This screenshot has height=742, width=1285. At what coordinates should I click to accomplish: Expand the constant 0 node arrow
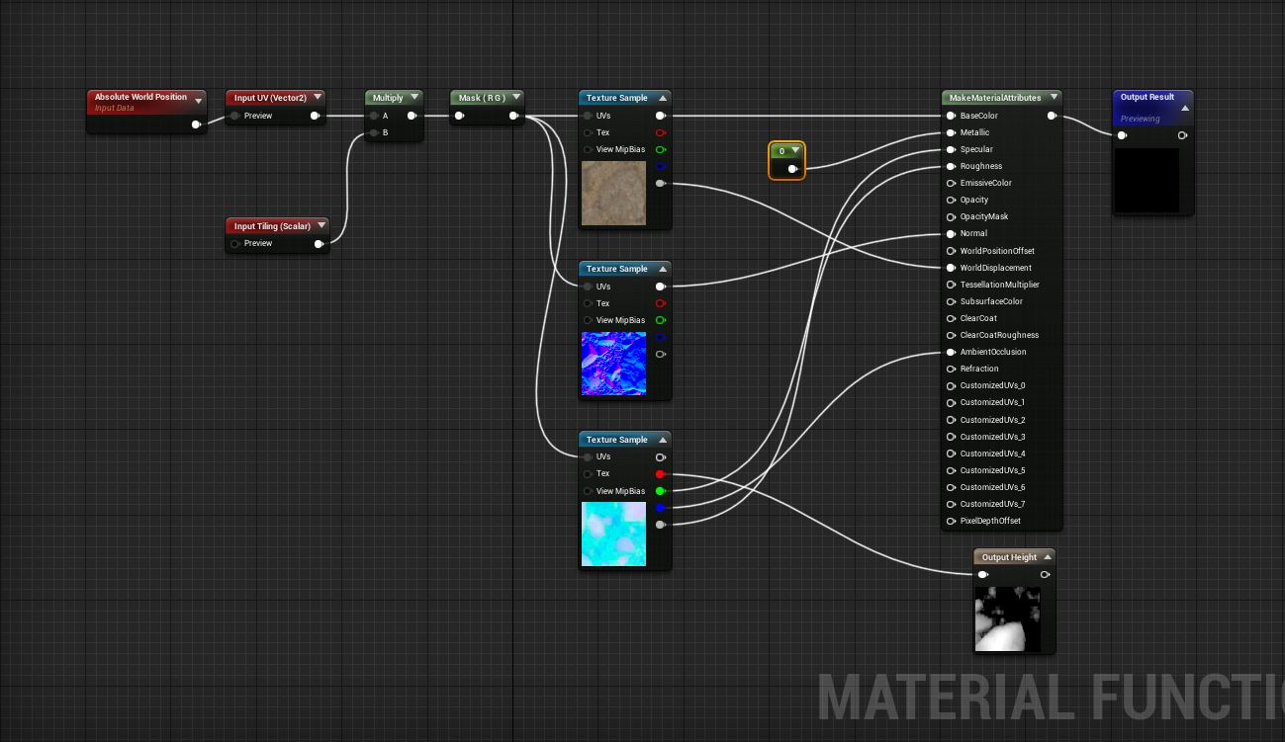pyautogui.click(x=795, y=151)
